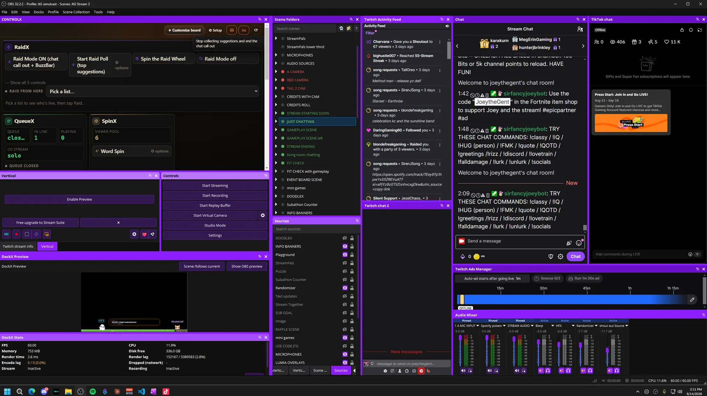Viewport: 707px width, 396px height.
Task: Click the Activity Feed sound speaker icon
Action: [x=447, y=26]
